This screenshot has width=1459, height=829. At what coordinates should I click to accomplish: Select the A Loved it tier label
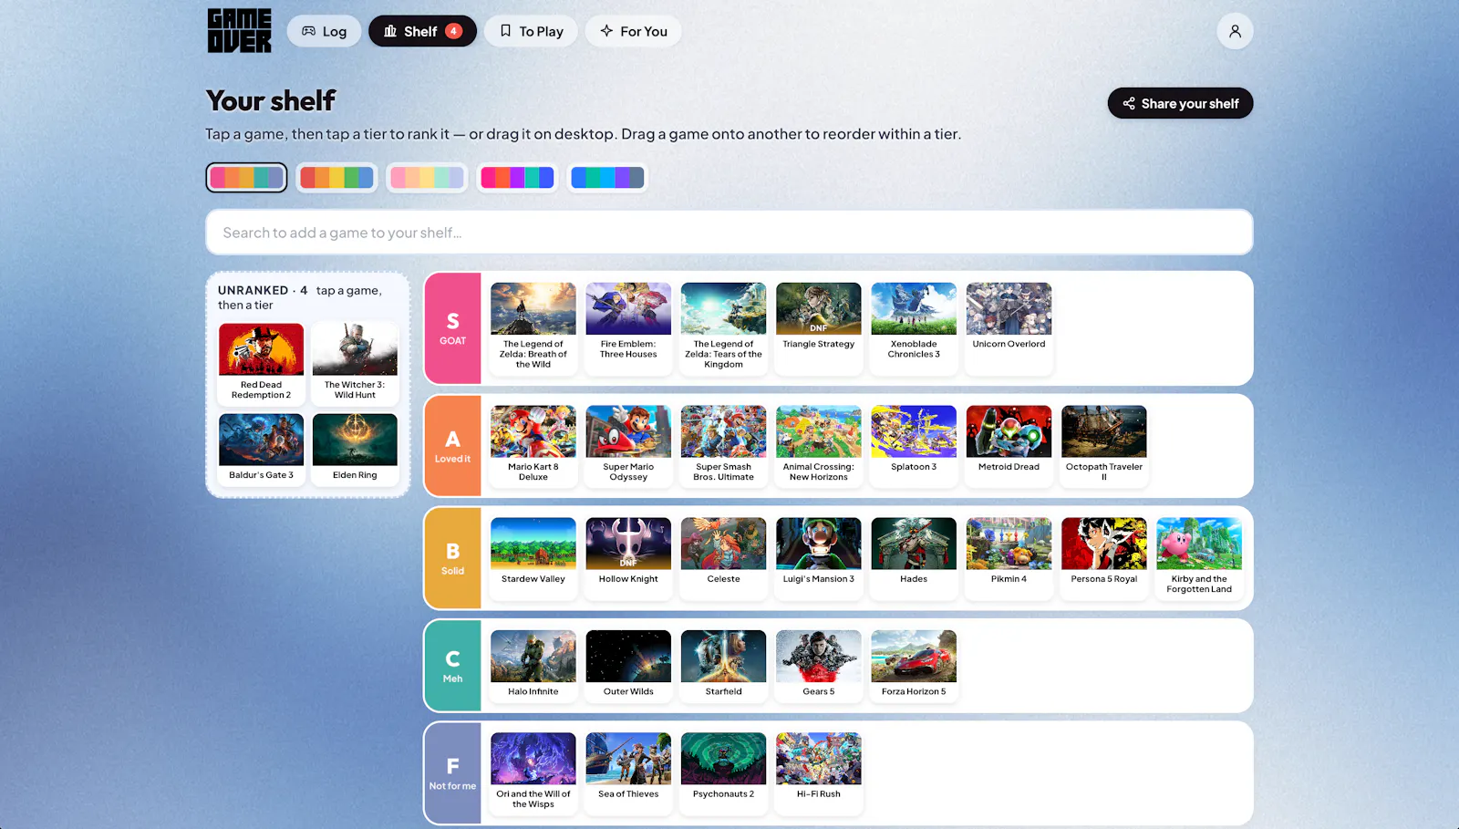click(452, 446)
